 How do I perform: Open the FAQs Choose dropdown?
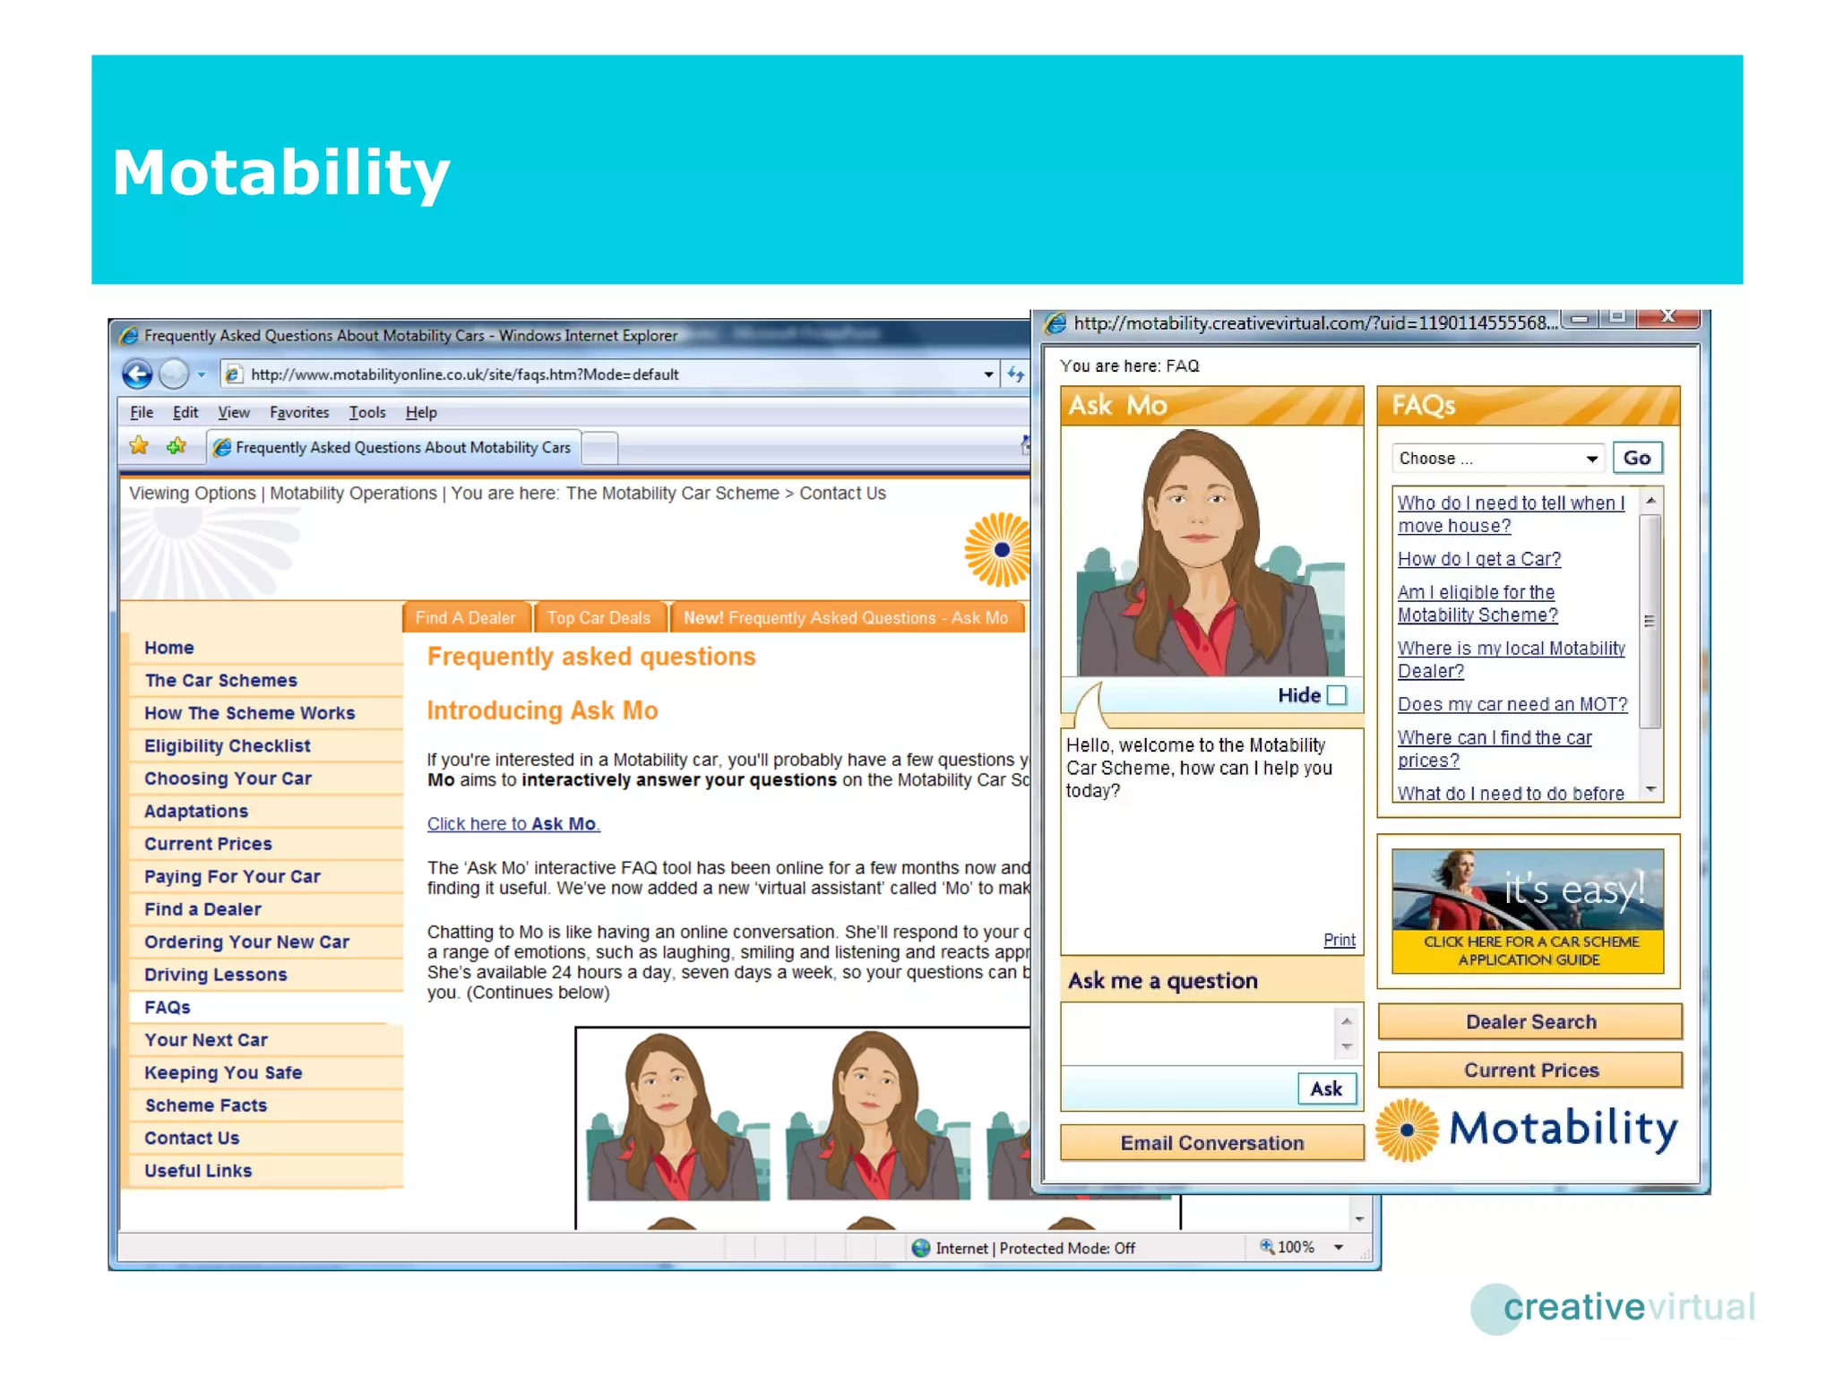coord(1497,458)
